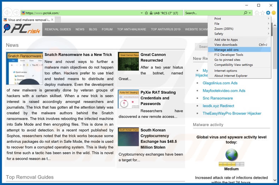Screen dimensions: 279x185
Task: Select Go to pinned sites
Action: 239,60
